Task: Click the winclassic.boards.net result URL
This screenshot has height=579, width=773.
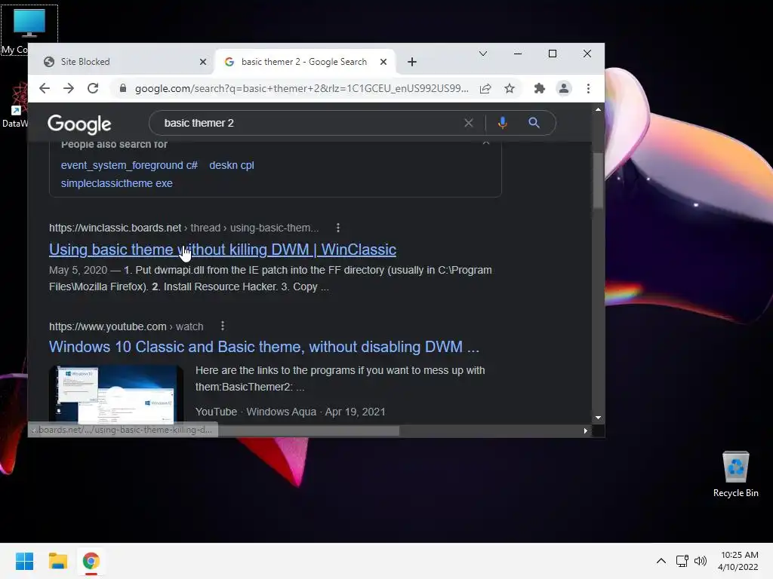Action: [184, 228]
